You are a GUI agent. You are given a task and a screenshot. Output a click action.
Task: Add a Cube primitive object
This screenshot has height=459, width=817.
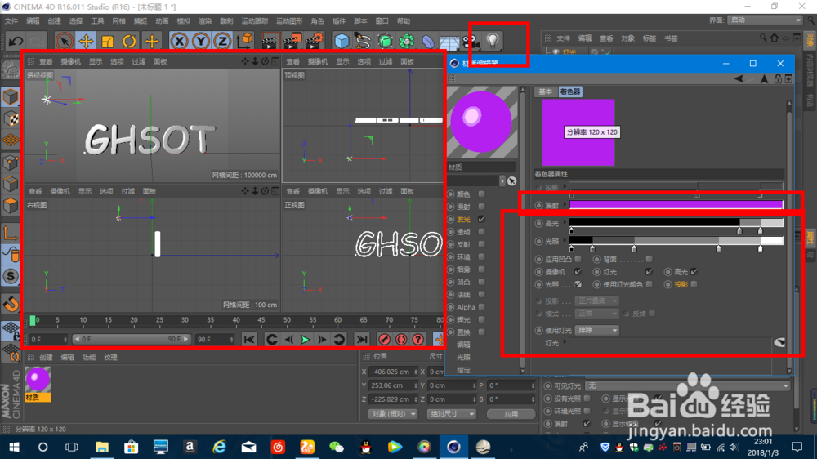coord(342,41)
